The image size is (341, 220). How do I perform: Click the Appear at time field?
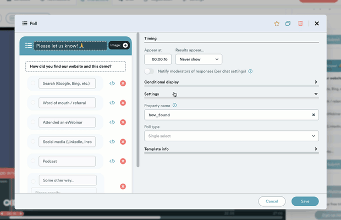[158, 59]
